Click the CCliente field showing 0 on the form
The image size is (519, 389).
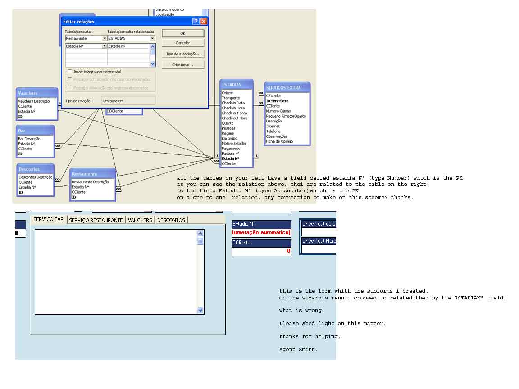(x=261, y=251)
